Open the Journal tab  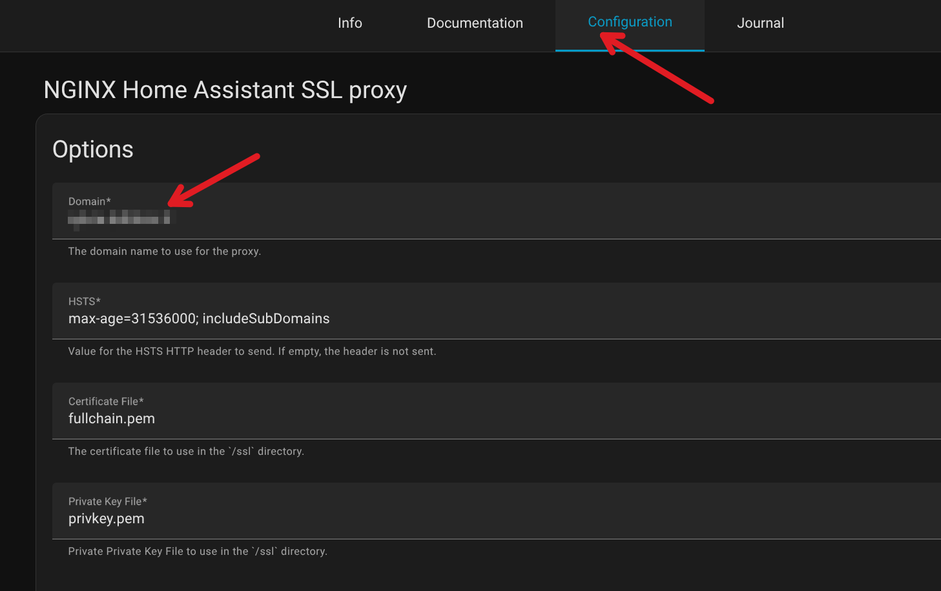pos(760,23)
